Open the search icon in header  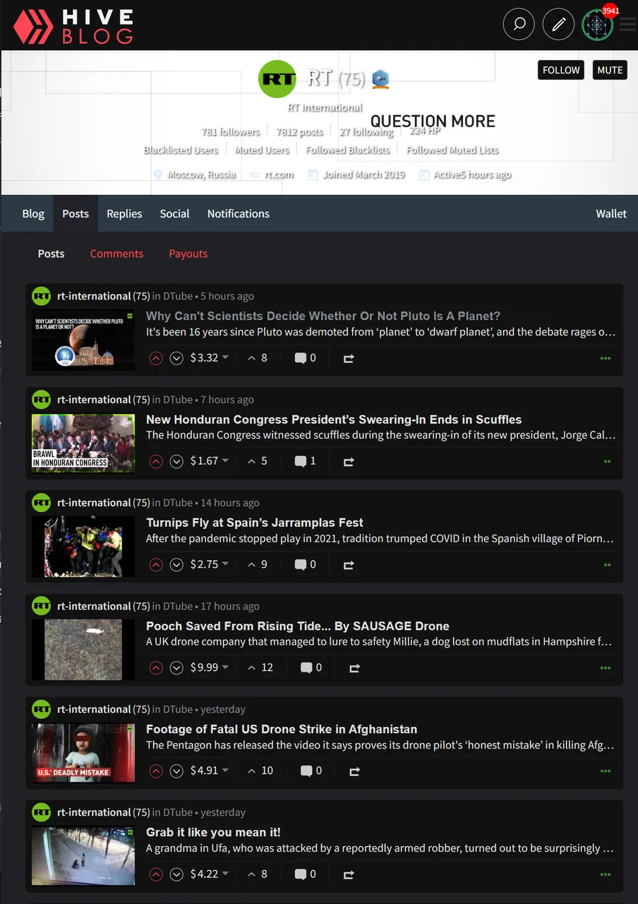point(519,25)
